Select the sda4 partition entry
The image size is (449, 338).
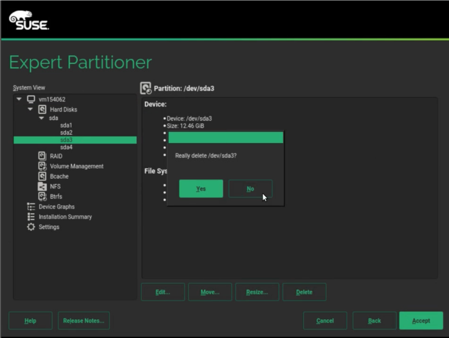tap(66, 147)
